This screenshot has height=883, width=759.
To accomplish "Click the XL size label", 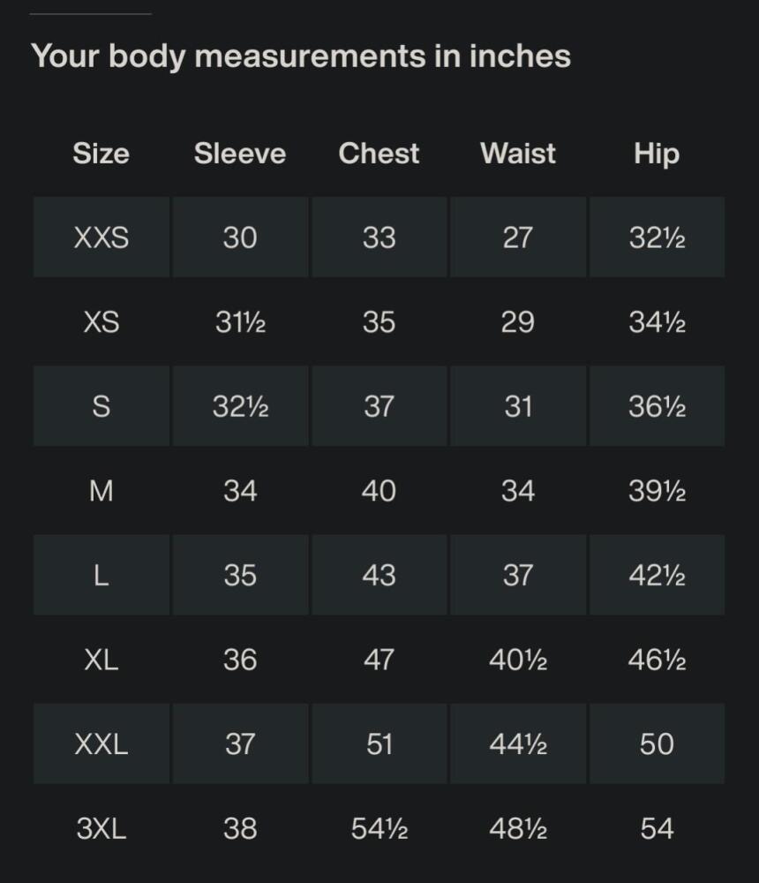I will point(101,660).
